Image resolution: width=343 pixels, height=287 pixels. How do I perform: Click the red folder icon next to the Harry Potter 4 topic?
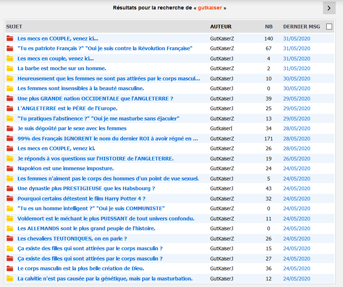click(x=10, y=199)
